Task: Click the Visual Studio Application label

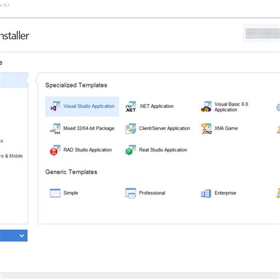Action: [x=89, y=106]
